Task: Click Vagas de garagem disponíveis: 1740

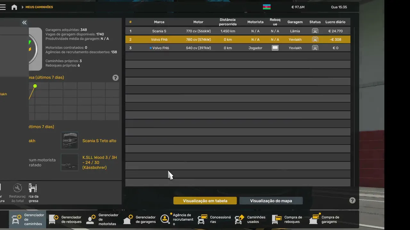Action: click(75, 34)
